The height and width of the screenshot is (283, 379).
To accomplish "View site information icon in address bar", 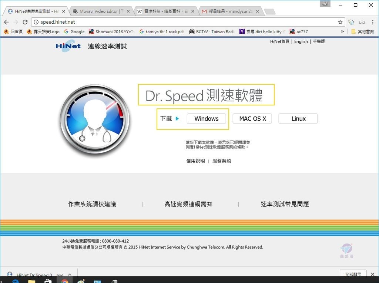I will [36, 22].
